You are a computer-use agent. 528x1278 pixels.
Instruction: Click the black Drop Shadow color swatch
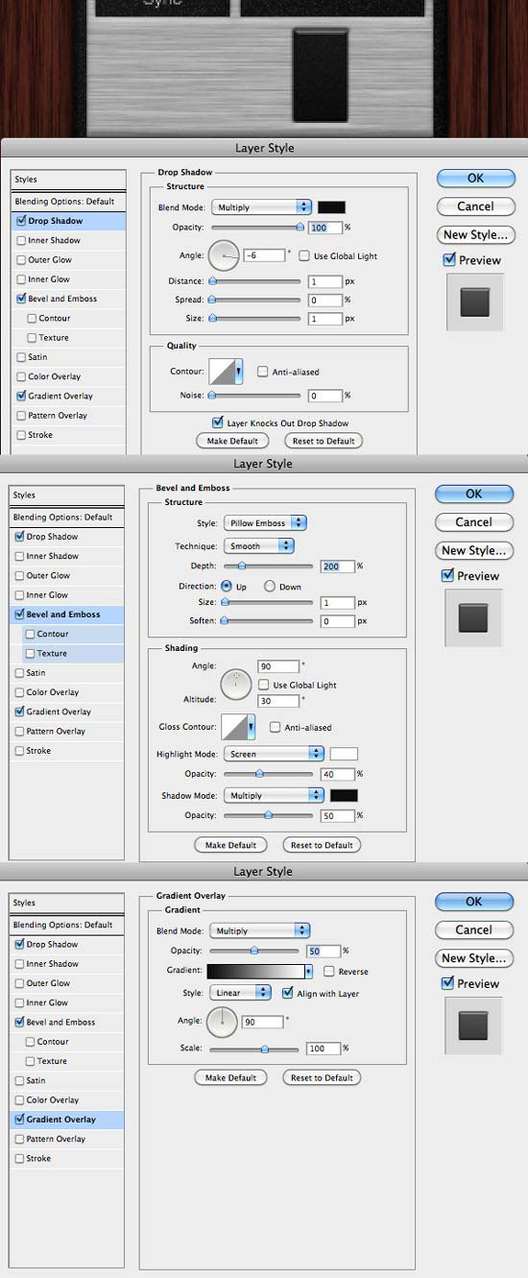point(332,206)
